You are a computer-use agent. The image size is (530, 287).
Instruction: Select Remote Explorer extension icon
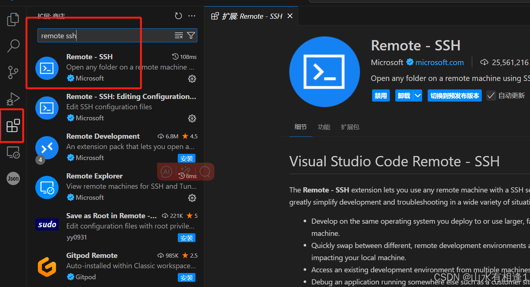point(47,187)
